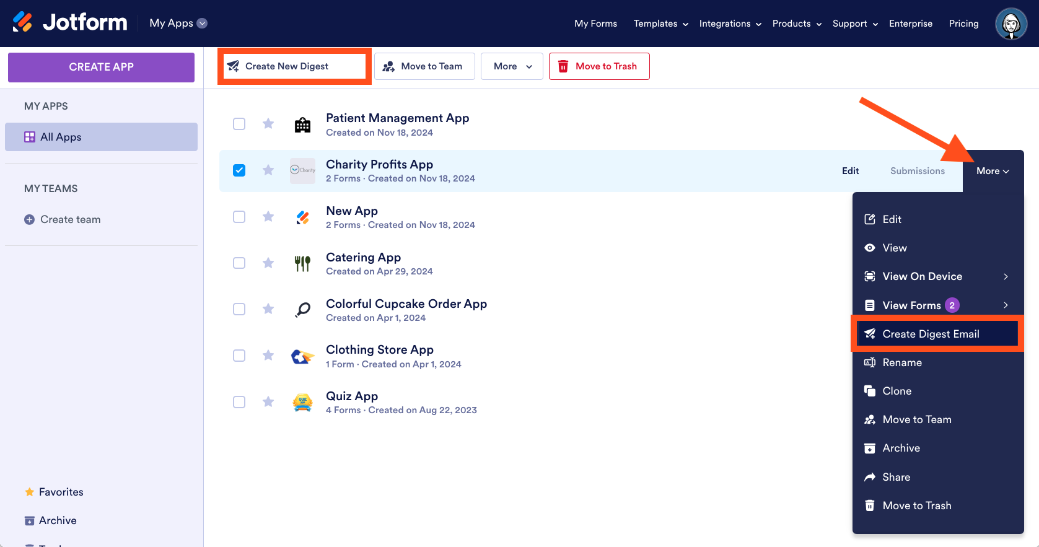Tick the Colorful Cupcake Order App checkbox

click(239, 309)
